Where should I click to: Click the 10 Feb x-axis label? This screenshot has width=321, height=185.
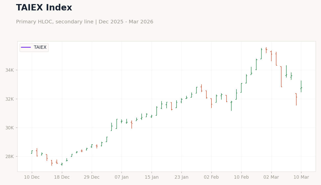click(x=241, y=177)
